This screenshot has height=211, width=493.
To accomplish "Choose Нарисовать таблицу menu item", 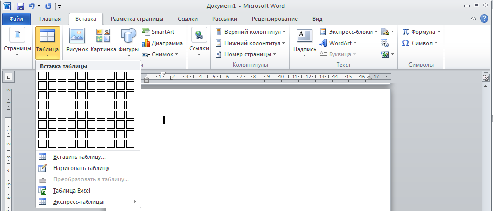I will 88,168.
